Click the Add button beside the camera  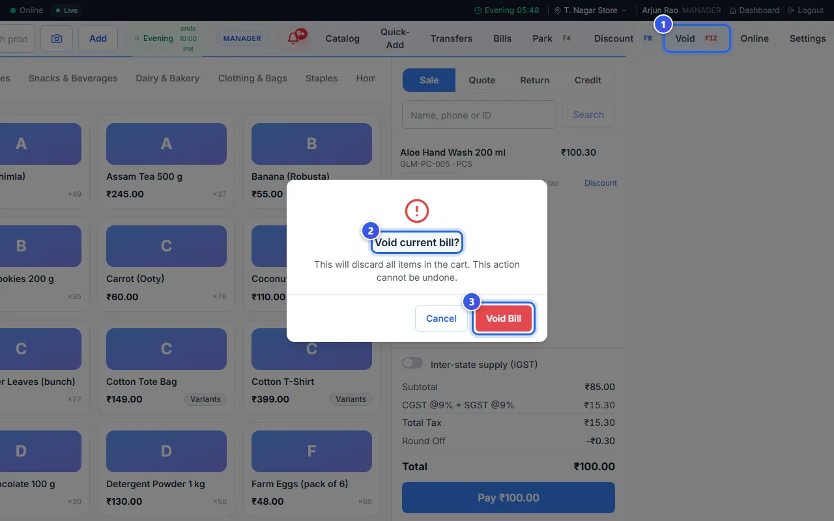click(98, 38)
